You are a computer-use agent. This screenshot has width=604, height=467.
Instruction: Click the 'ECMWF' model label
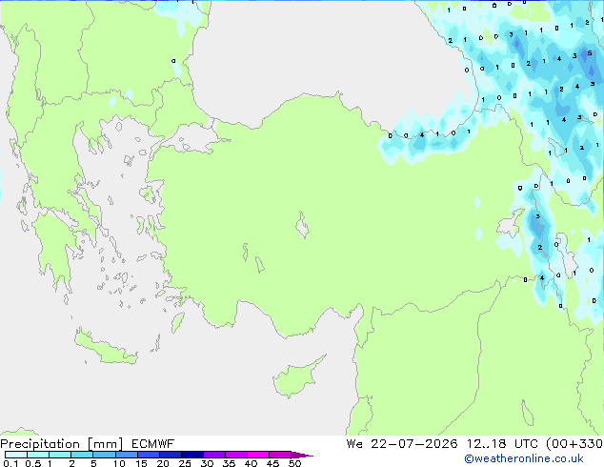pos(152,444)
